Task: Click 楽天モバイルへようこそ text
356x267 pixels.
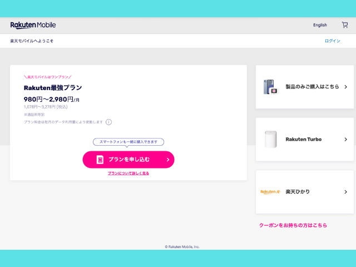Action: coord(32,41)
